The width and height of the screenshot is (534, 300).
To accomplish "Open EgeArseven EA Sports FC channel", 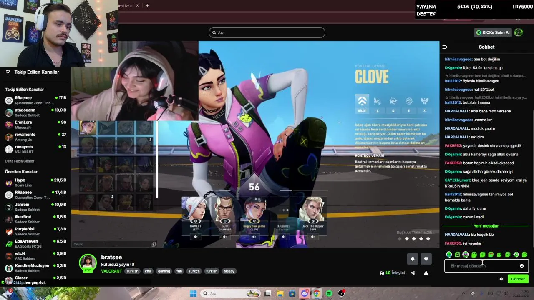I will pyautogui.click(x=35, y=243).
